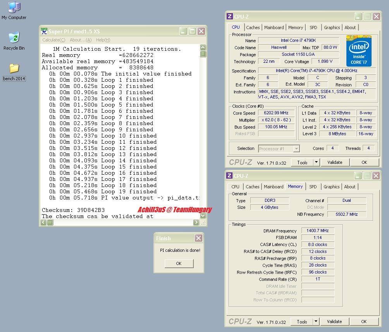Switch to About tab in upper CPU-Z
Screen dimensions: 389x332
tap(350, 28)
